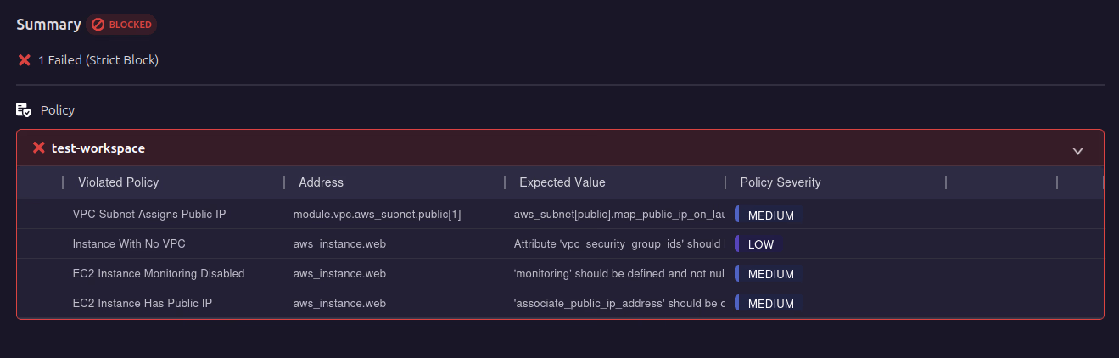
Task: Click MEDIUM badge in EC2 Has Public IP row
Action: click(769, 304)
